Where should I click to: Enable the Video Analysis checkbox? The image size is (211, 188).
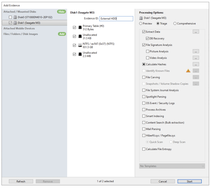tap(147, 58)
